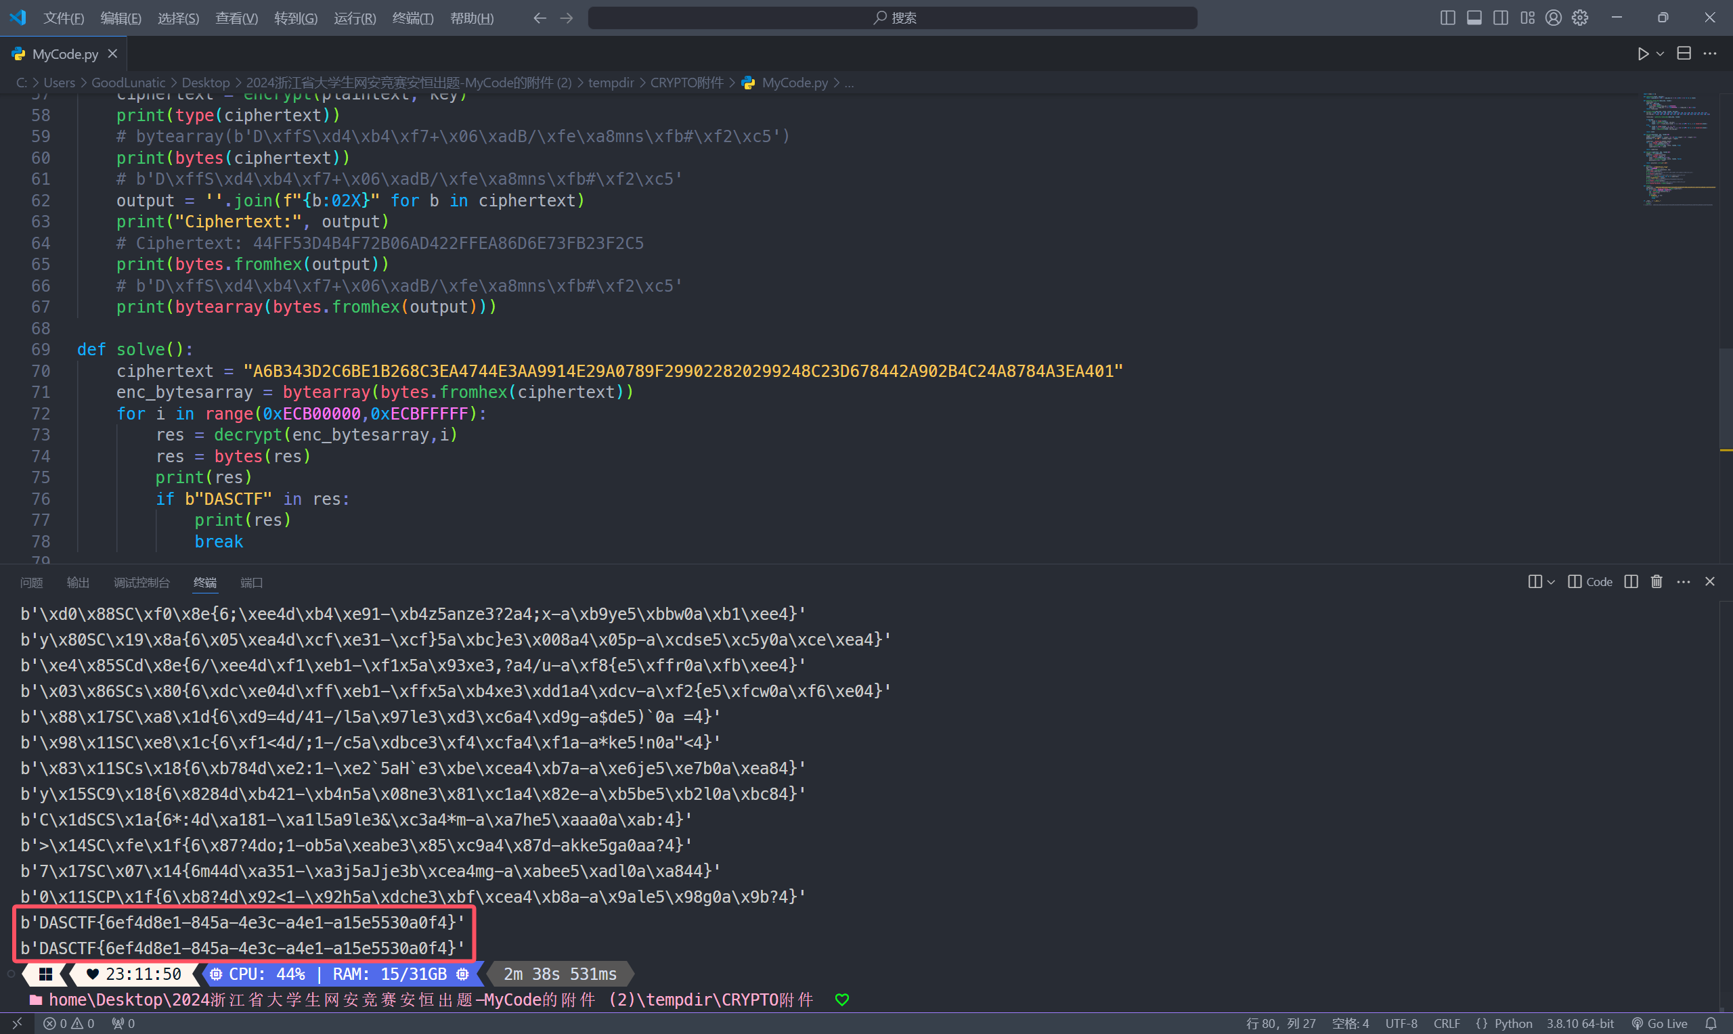This screenshot has height=1034, width=1733.
Task: Open terminal panel more actions
Action: click(x=1684, y=582)
